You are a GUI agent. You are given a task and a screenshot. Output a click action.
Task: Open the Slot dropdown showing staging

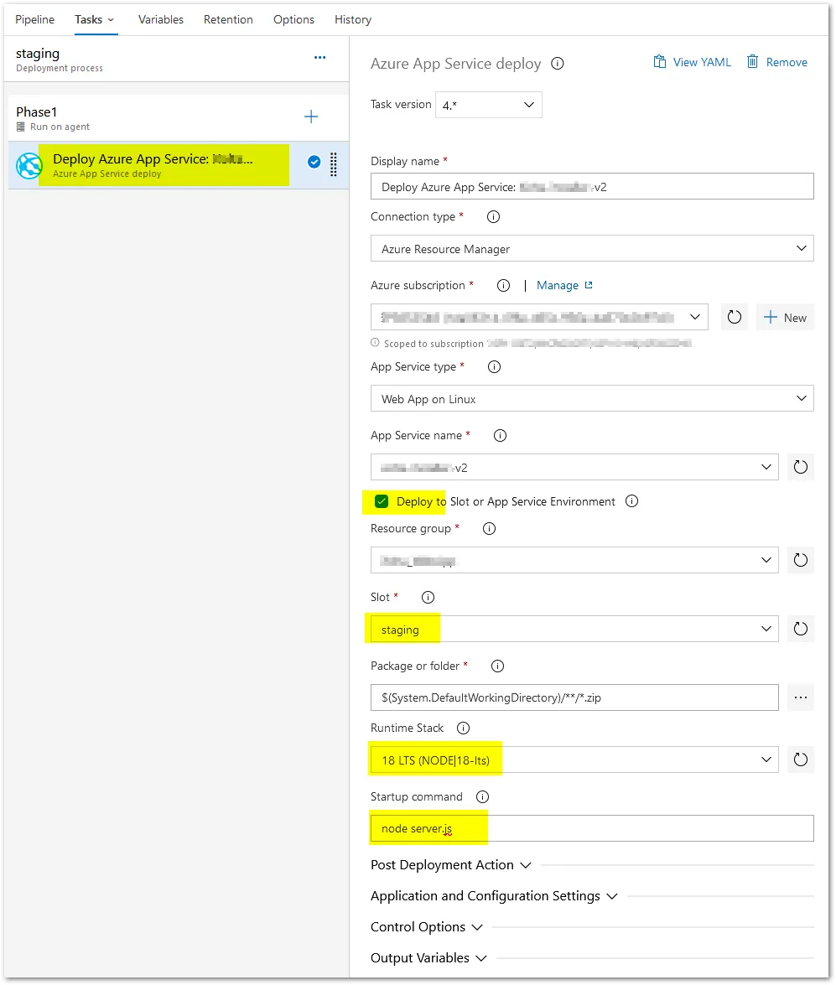574,629
